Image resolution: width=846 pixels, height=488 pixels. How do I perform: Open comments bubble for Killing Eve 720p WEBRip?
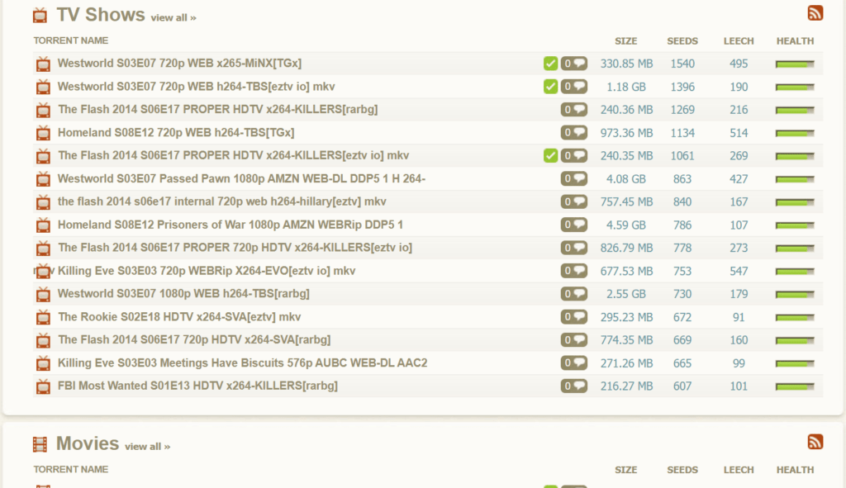tap(574, 271)
